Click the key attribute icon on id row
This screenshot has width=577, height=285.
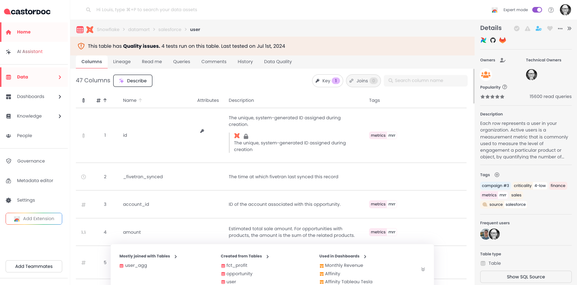pyautogui.click(x=202, y=131)
